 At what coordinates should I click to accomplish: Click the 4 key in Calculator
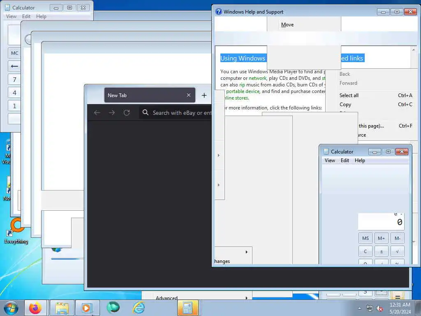[14, 93]
